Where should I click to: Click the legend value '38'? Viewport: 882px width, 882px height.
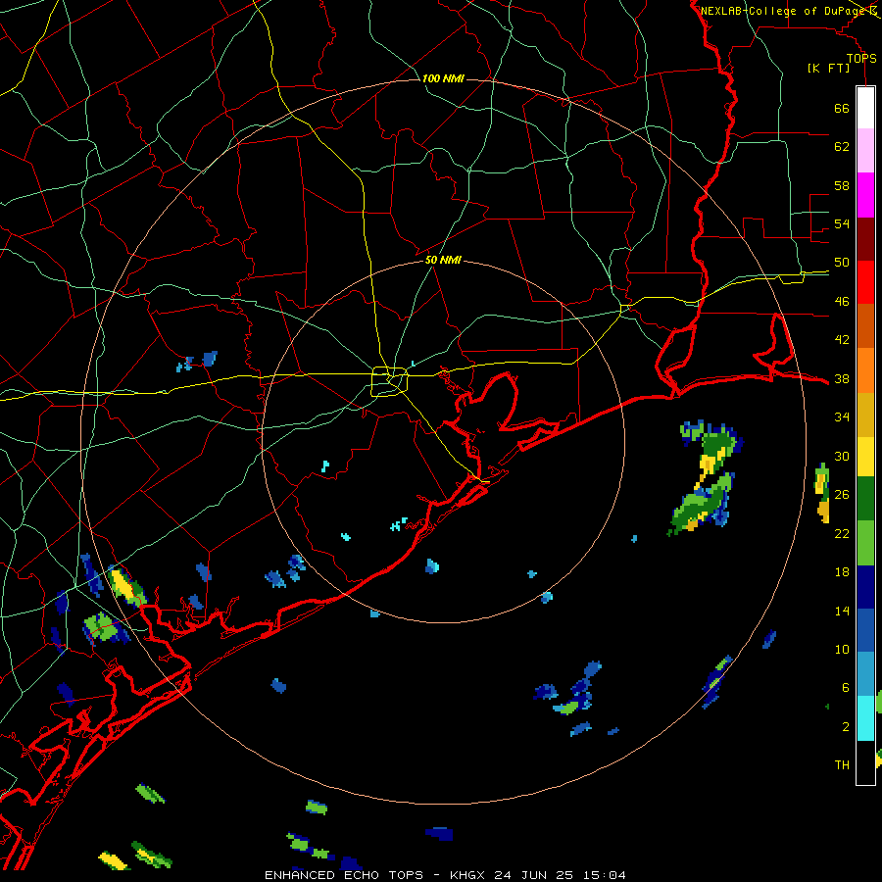click(842, 378)
